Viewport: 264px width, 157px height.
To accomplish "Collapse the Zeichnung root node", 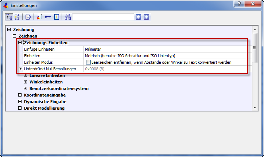I will [x=9, y=30].
